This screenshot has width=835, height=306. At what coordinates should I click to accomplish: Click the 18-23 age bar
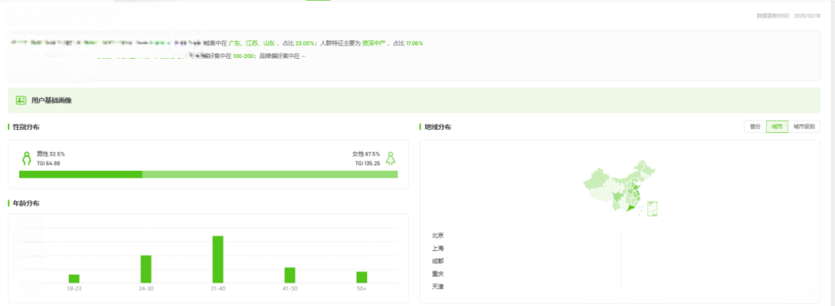pos(74,279)
